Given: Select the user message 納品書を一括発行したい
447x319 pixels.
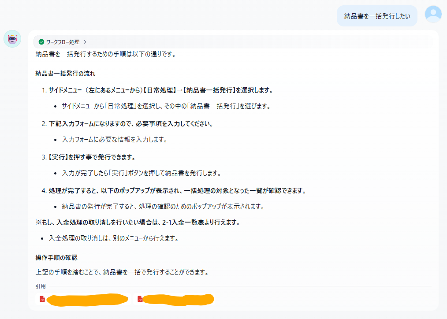Looking at the screenshot, I should click(x=377, y=16).
